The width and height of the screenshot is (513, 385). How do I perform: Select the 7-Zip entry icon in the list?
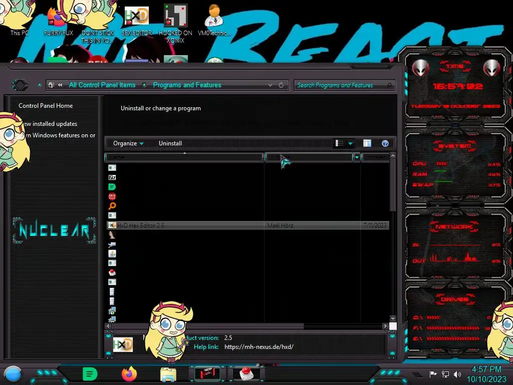(112, 177)
